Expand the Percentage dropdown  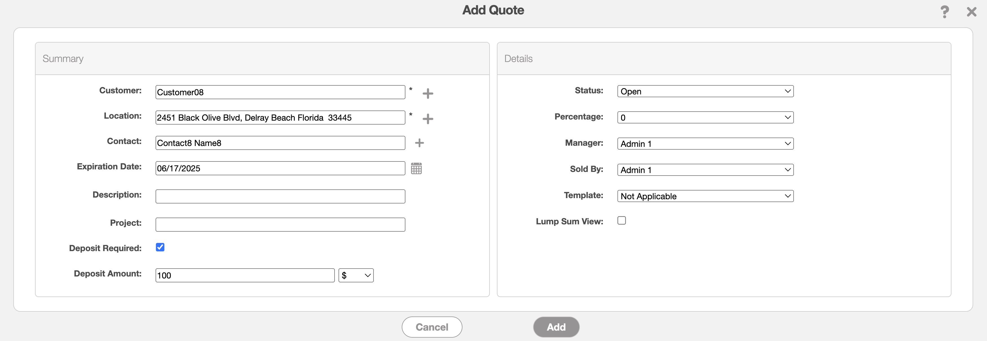705,117
